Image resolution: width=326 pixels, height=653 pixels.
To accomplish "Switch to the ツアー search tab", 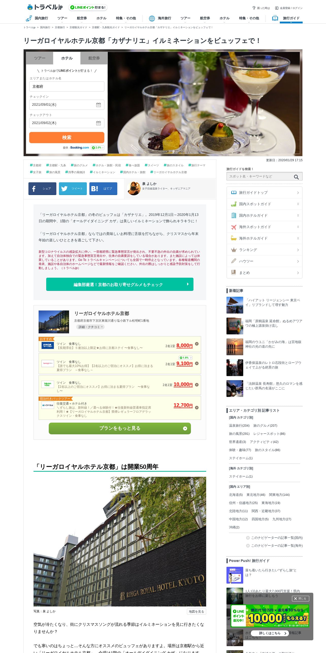I will [x=40, y=58].
